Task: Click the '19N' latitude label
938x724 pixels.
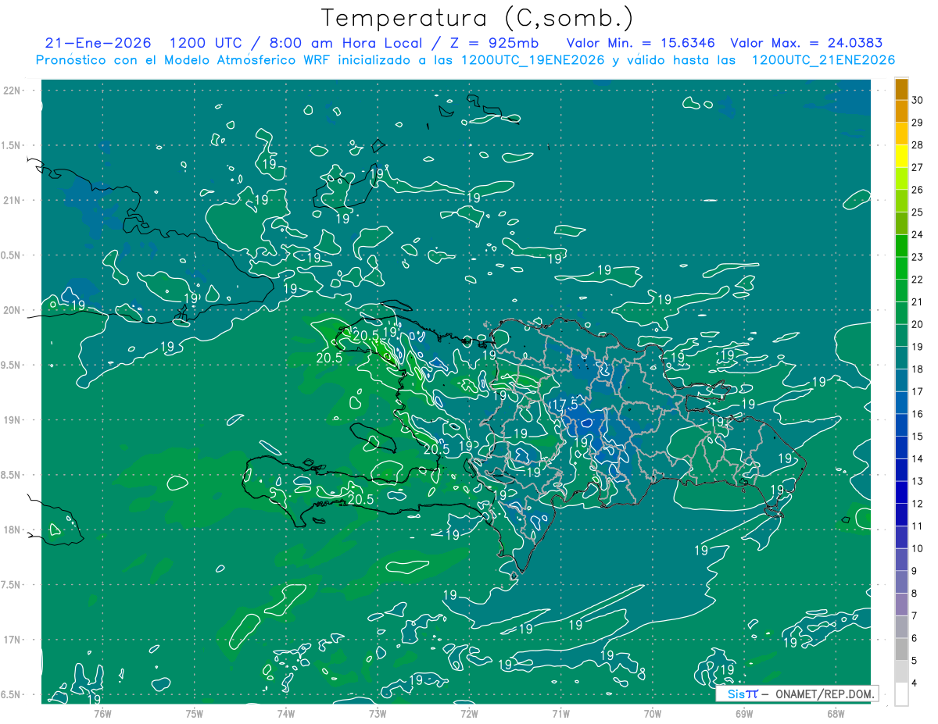Action: (11, 420)
